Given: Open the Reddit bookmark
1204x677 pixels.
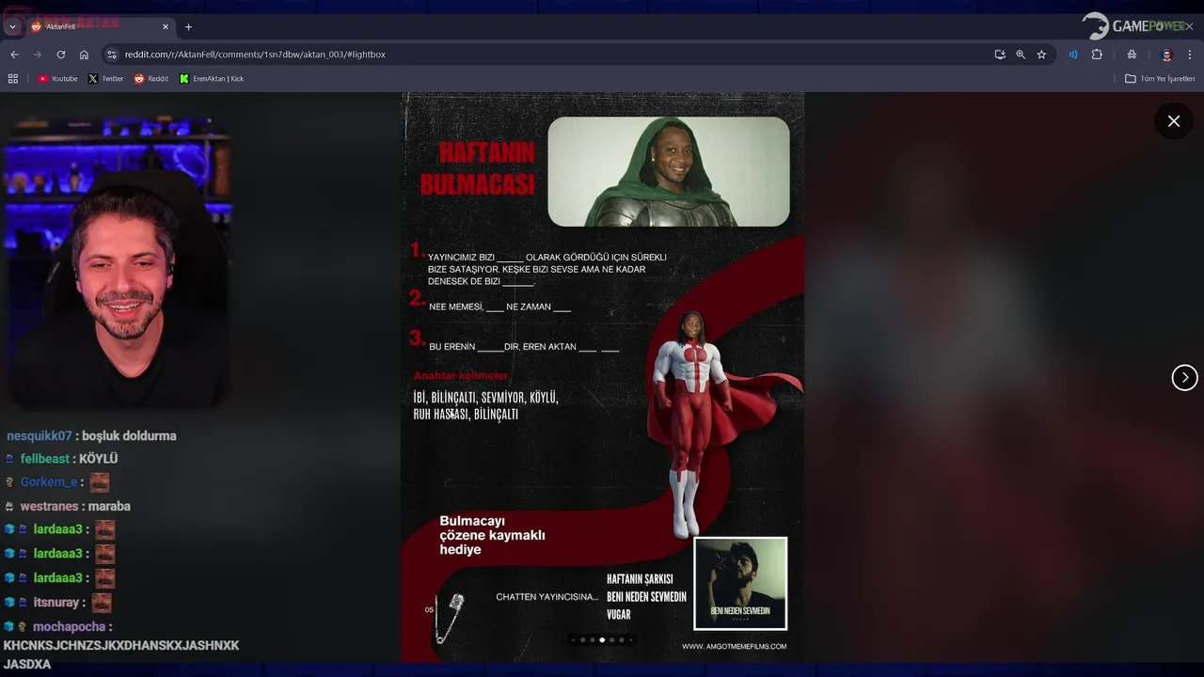Looking at the screenshot, I should pos(151,79).
